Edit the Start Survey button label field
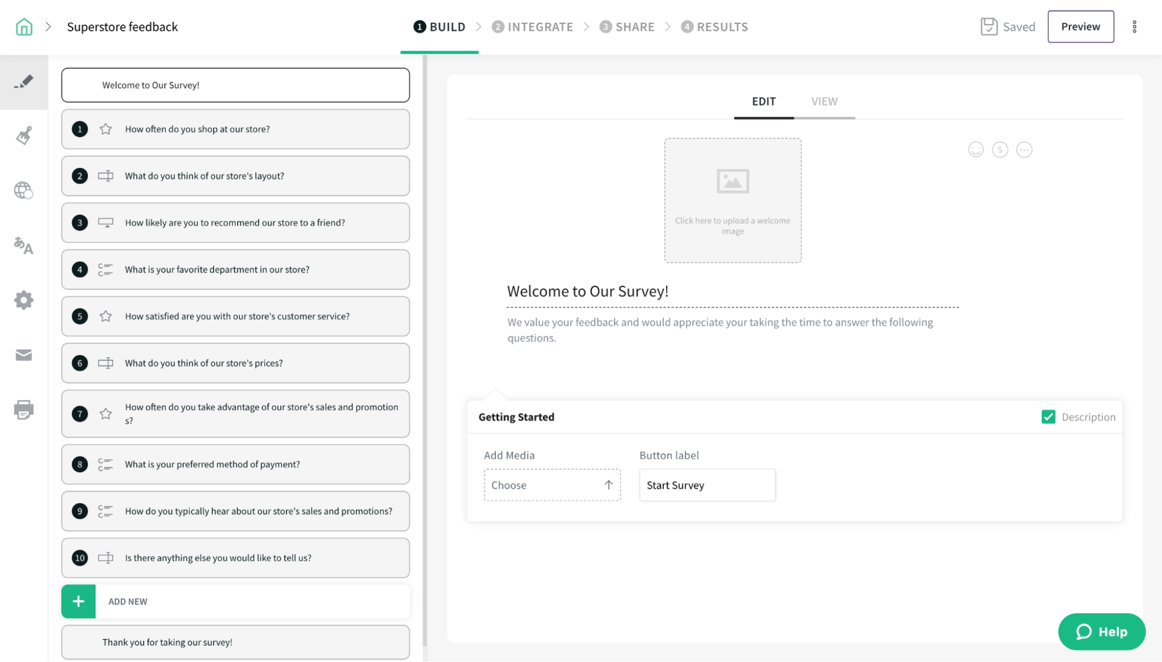 tap(707, 485)
